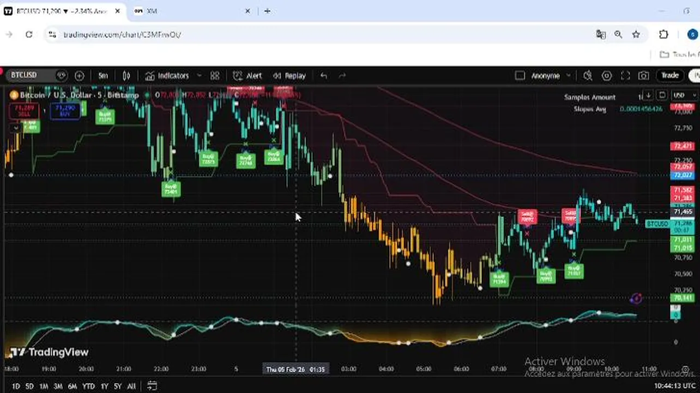This screenshot has width=700, height=393.
Task: Start bar Replay mode
Action: click(289, 76)
